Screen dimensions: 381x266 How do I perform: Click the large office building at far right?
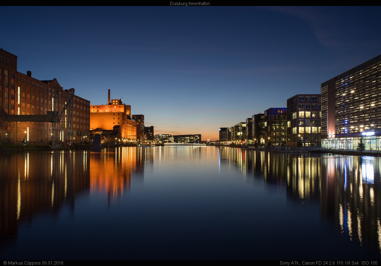(x=354, y=104)
